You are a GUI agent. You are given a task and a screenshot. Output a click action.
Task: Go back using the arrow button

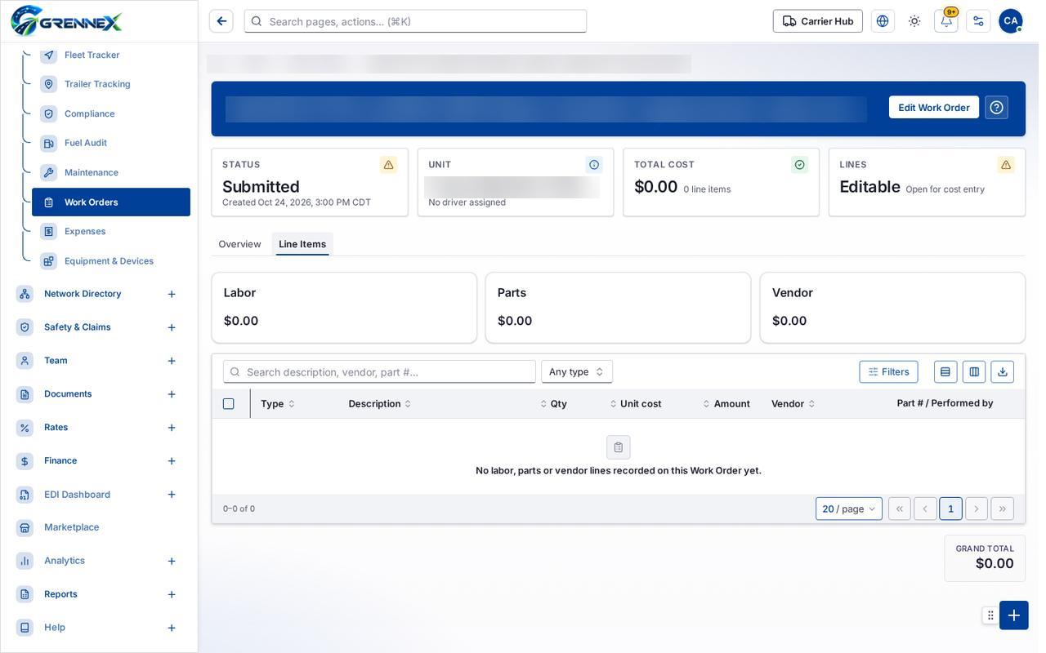point(221,21)
